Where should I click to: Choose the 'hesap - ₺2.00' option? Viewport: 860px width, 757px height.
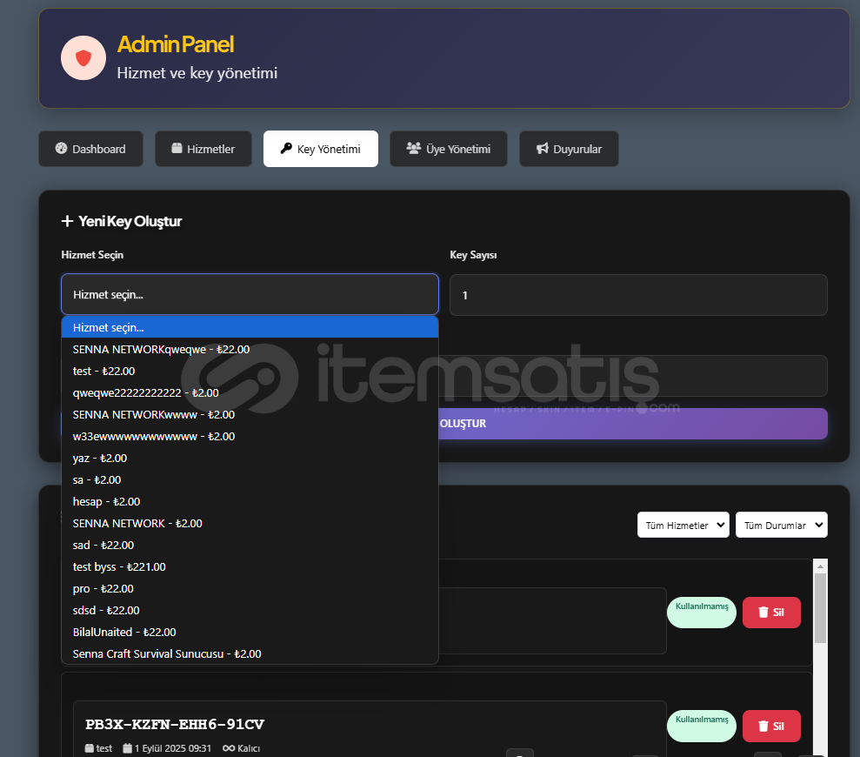click(250, 501)
